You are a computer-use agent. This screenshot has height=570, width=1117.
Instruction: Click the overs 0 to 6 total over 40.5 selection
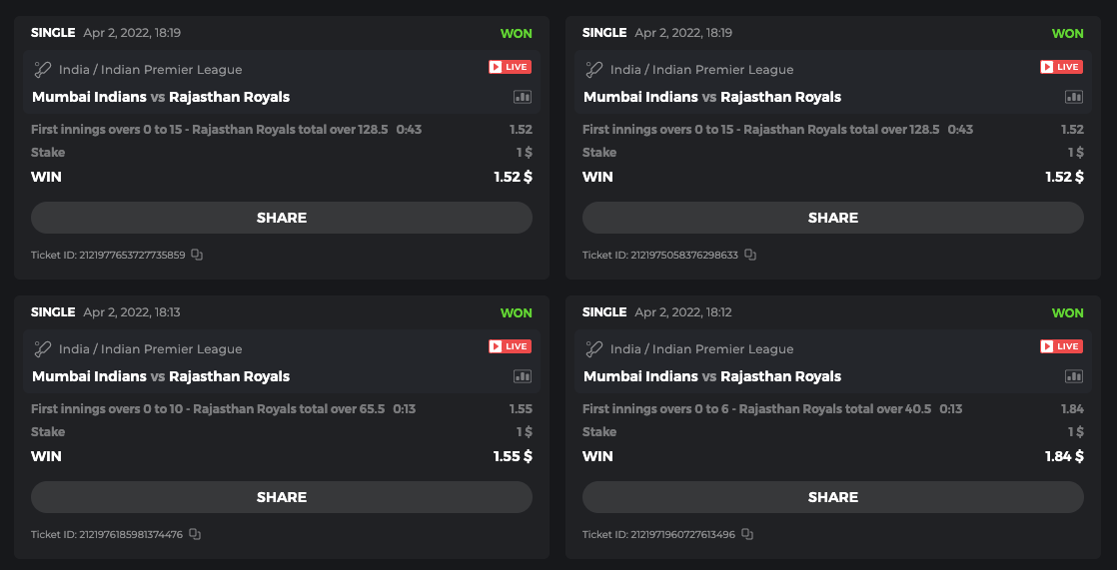[757, 409]
